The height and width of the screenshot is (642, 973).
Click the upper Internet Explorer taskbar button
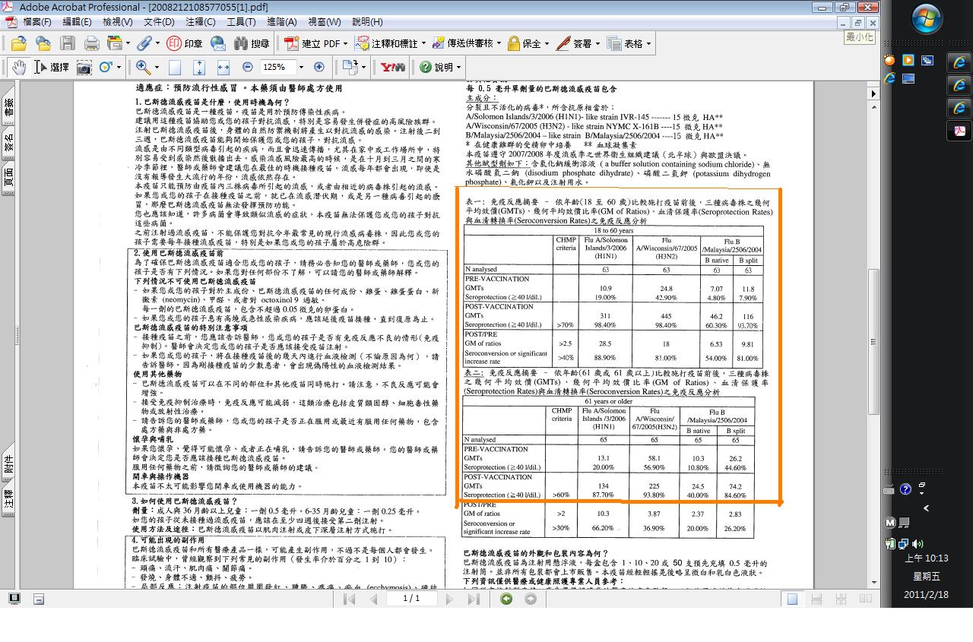(x=959, y=62)
